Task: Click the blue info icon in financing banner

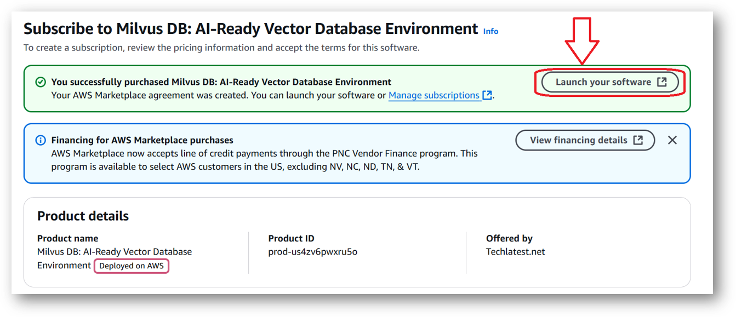Action: point(39,140)
